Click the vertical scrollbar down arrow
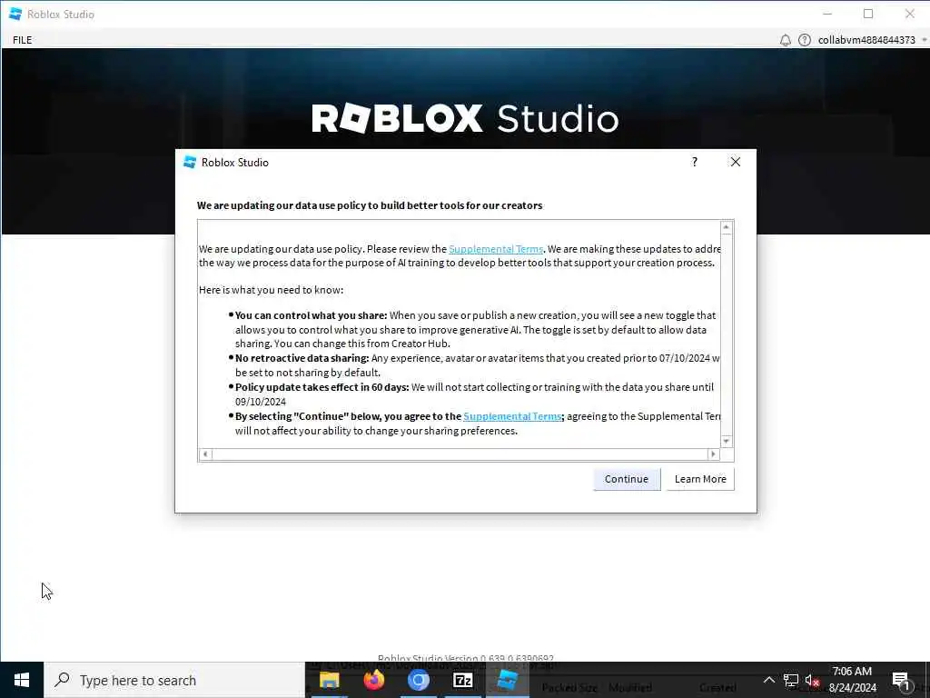The height and width of the screenshot is (698, 930). pos(726,442)
